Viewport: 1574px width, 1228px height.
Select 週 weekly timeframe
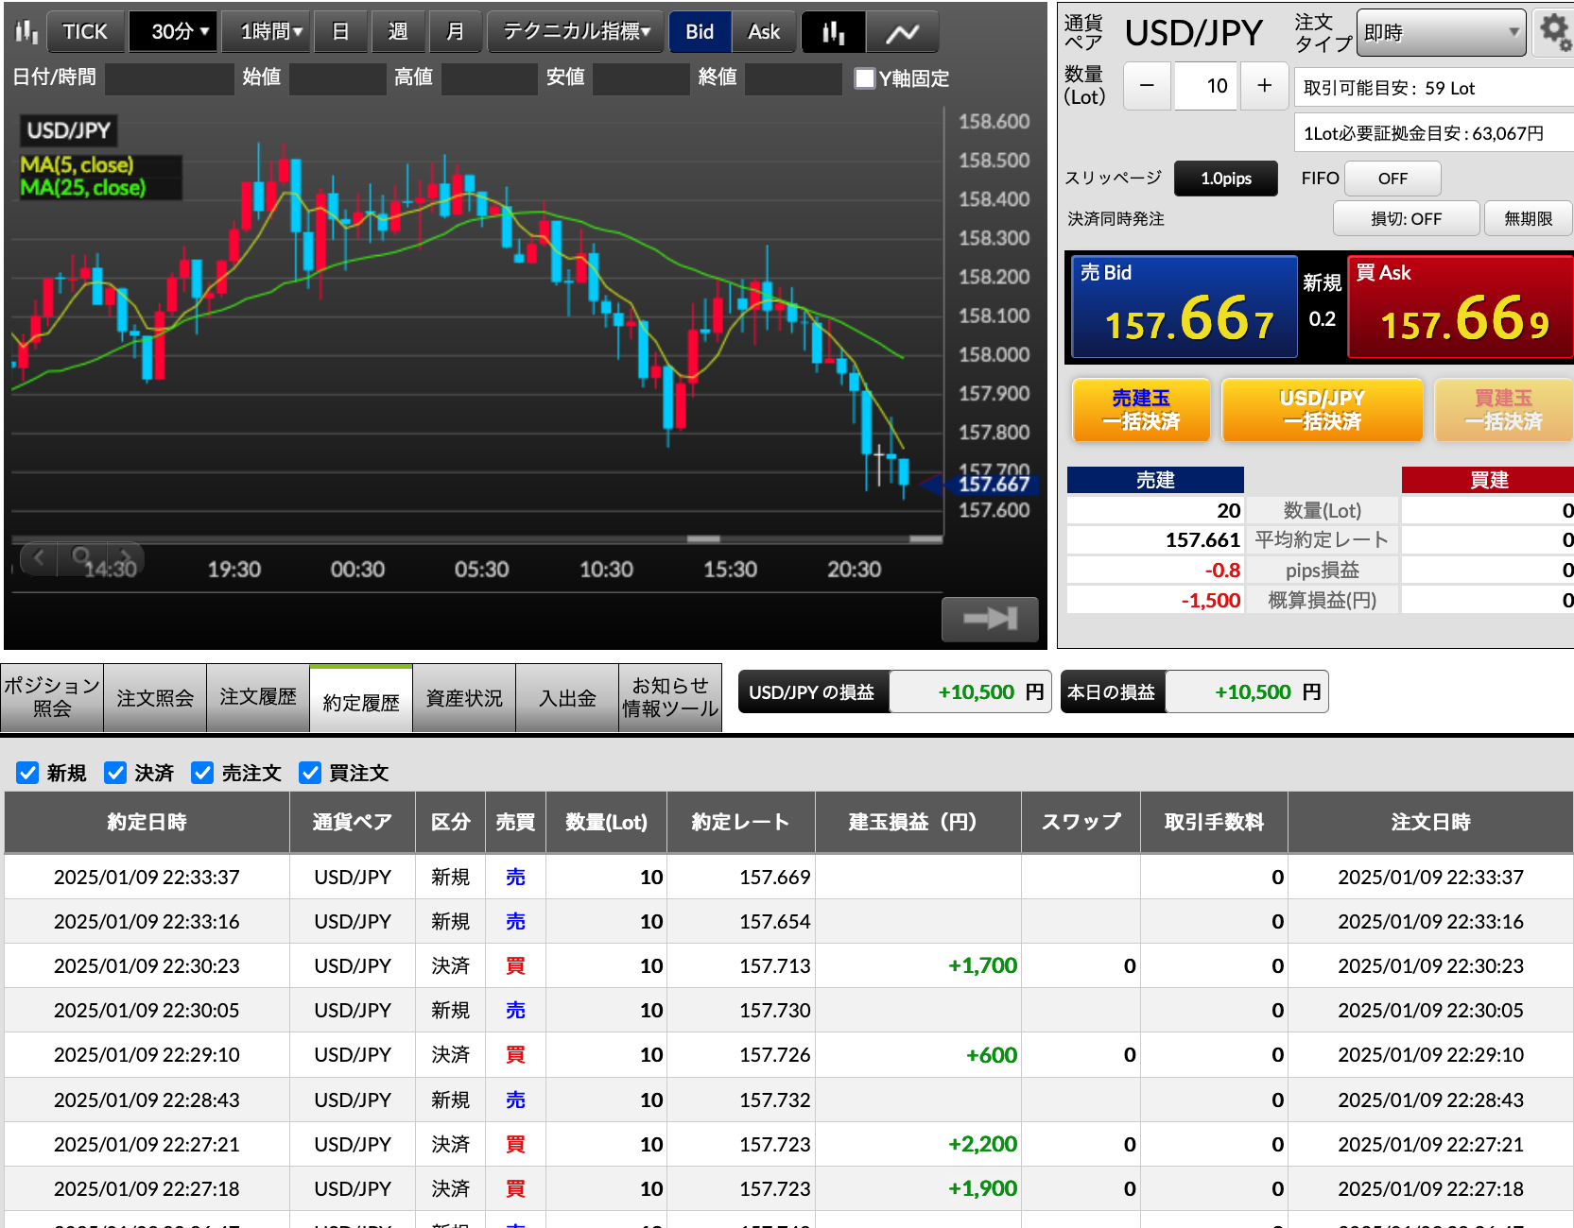pos(398,32)
